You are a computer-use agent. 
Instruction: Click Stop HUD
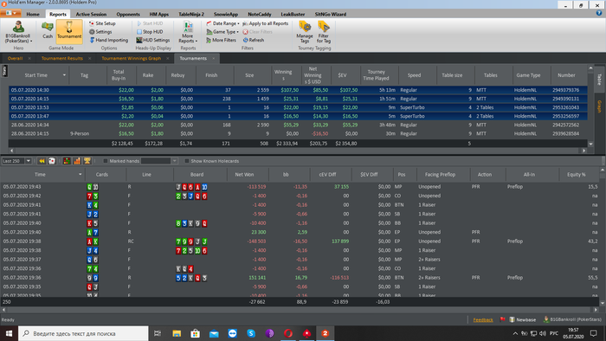[x=150, y=32]
